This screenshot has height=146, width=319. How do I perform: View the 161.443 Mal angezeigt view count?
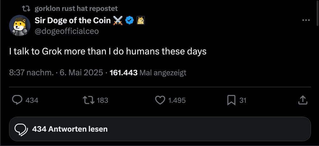click(x=148, y=73)
